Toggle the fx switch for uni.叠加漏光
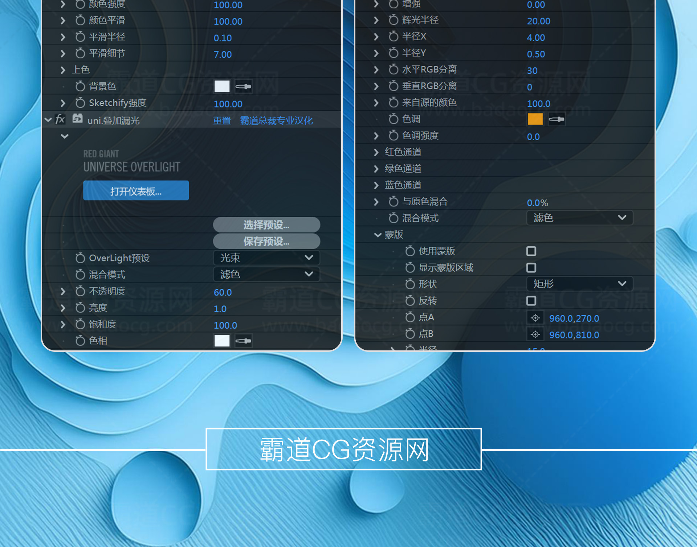The image size is (697, 547). (x=60, y=119)
